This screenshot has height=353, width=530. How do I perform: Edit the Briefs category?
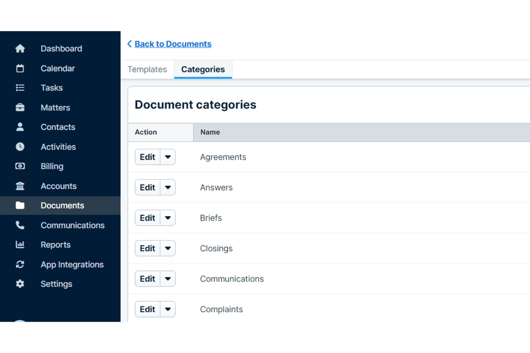[148, 218]
